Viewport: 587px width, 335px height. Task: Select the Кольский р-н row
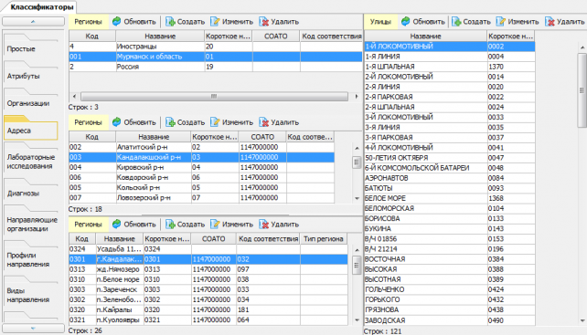tap(201, 187)
